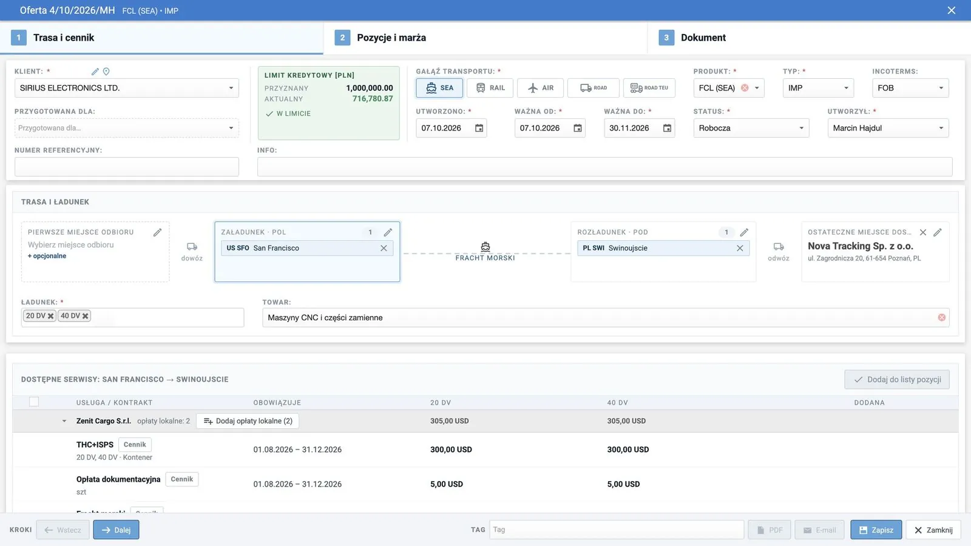971x546 pixels.
Task: Edit client with pencil icon beside Klient
Action: tap(95, 72)
